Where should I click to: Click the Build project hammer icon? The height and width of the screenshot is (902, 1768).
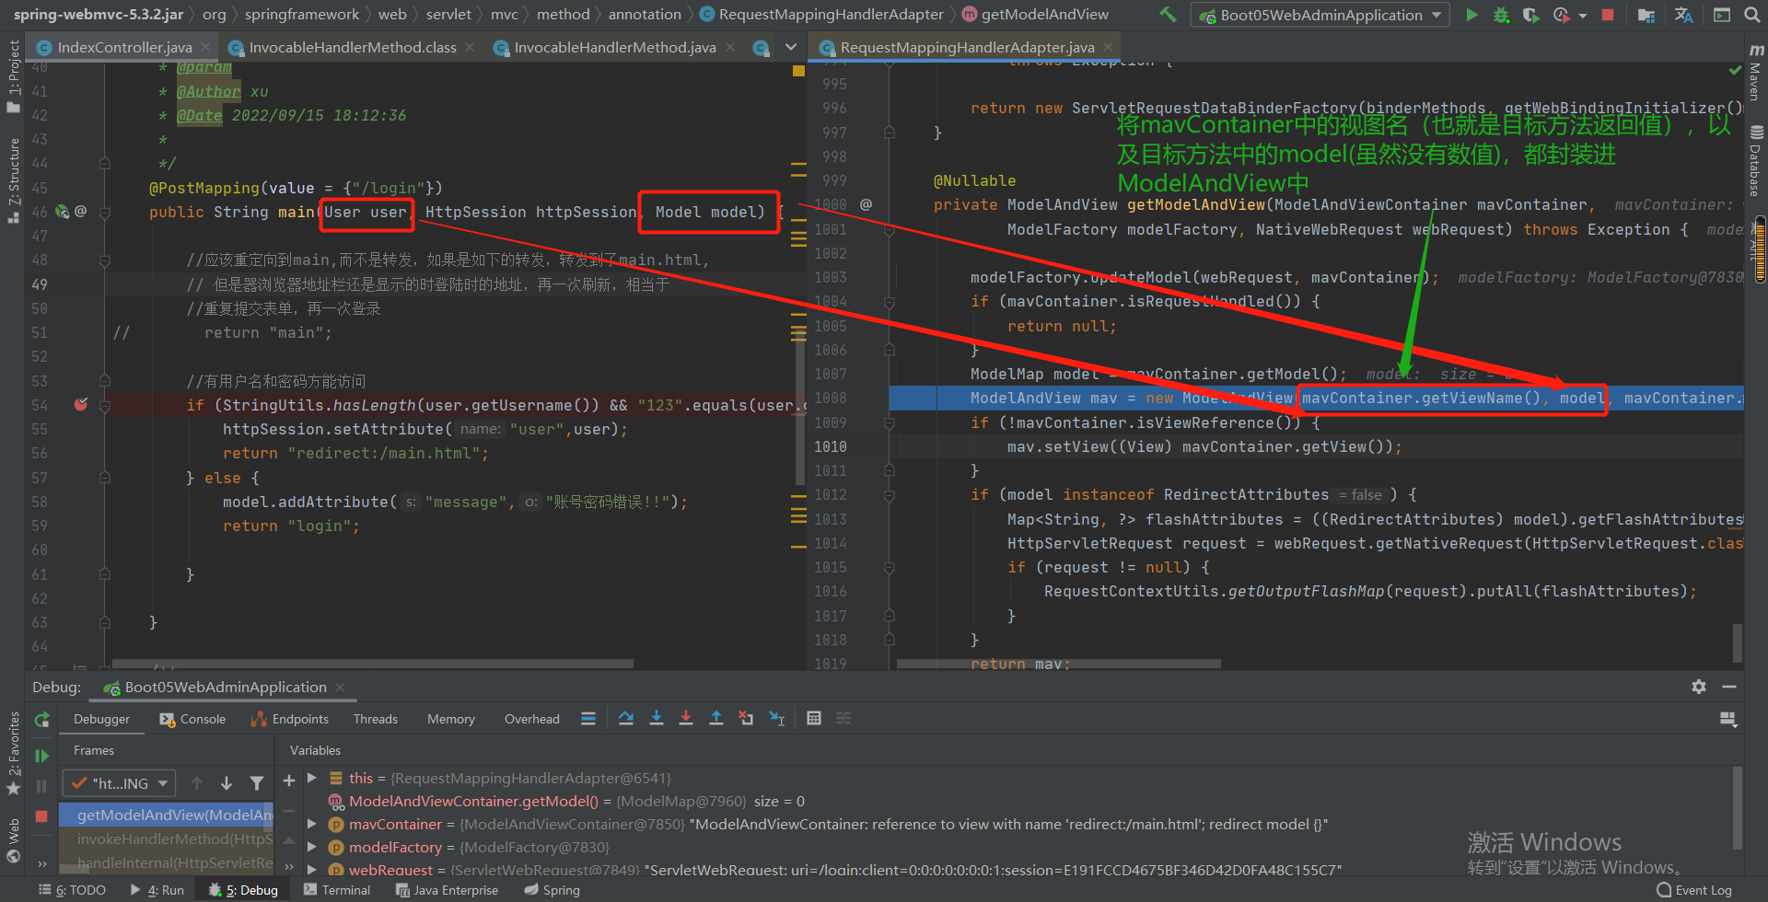[1168, 15]
